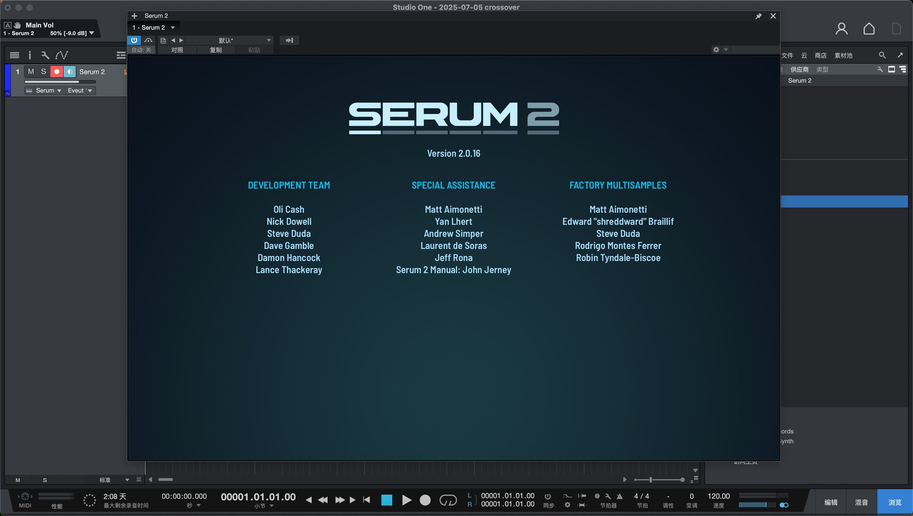The width and height of the screenshot is (913, 516).
Task: Start playback with the Play button
Action: (x=407, y=500)
